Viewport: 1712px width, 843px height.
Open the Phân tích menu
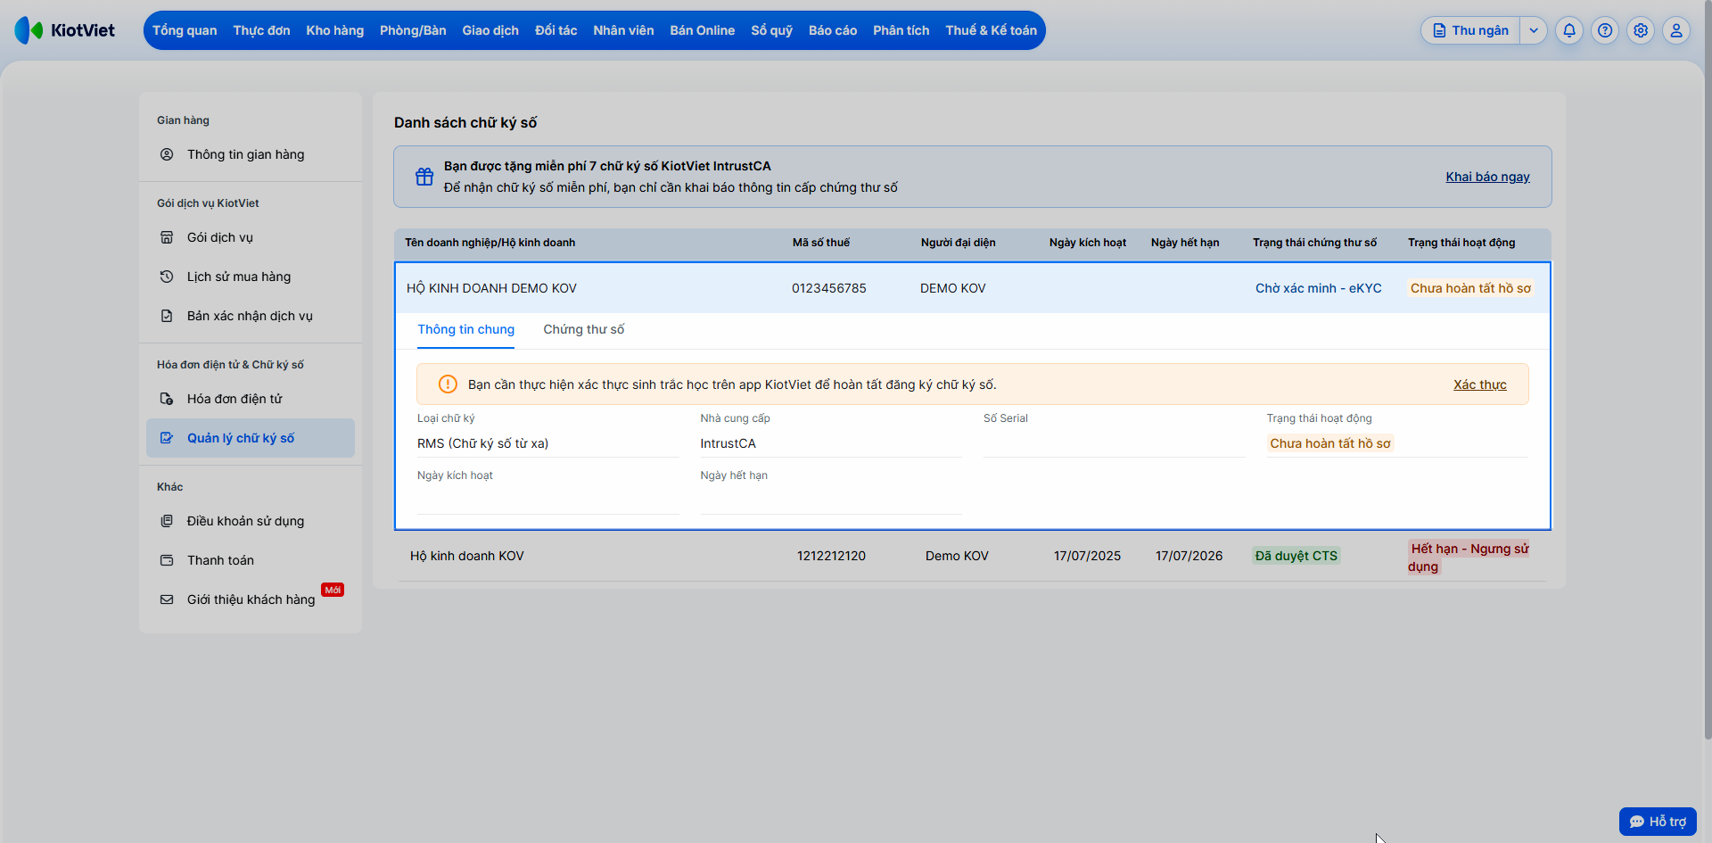901,30
